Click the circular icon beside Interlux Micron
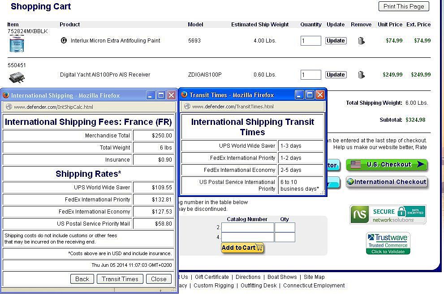Viewport: 444px width, 295px height. click(64, 40)
